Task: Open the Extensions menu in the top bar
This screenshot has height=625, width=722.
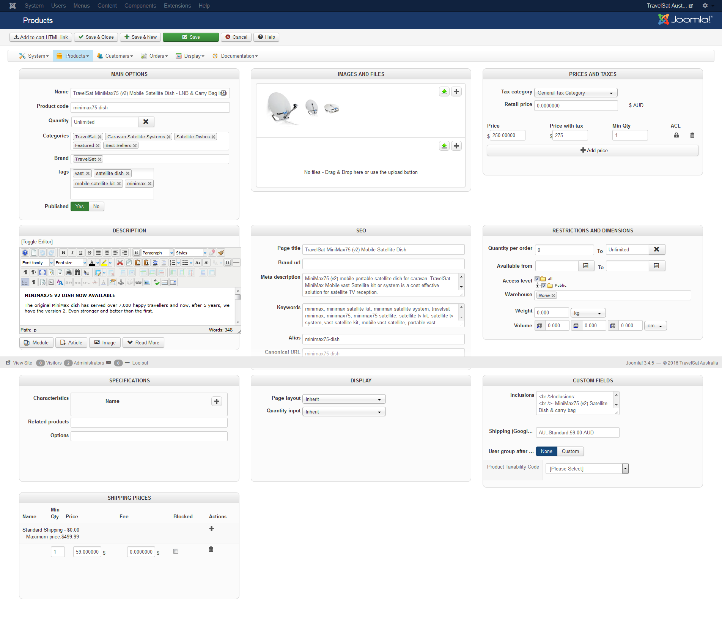Action: click(177, 6)
